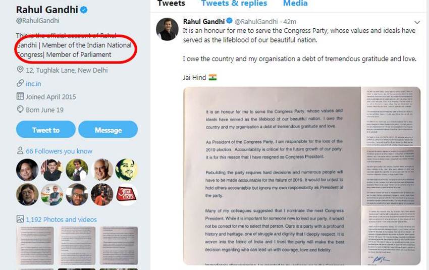Open the Media tab
This screenshot has width=429, height=270.
click(295, 4)
